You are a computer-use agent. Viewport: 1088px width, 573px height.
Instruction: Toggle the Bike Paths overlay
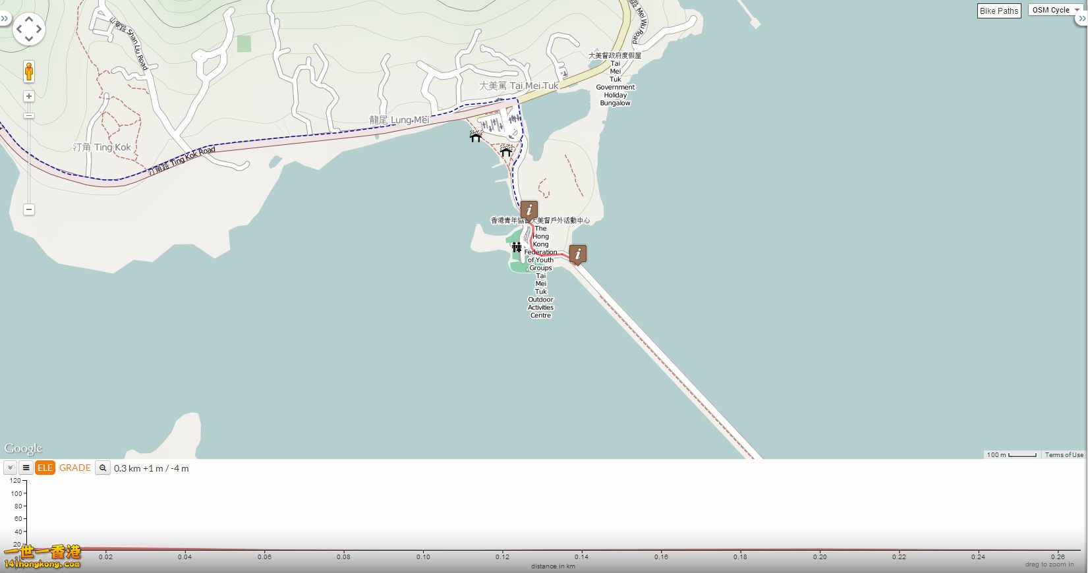click(x=998, y=11)
